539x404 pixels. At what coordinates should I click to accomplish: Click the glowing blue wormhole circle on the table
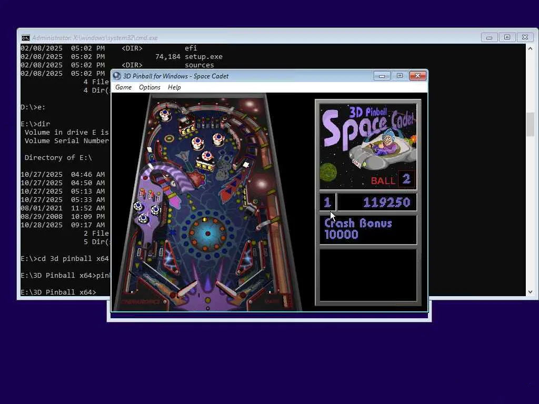(207, 233)
